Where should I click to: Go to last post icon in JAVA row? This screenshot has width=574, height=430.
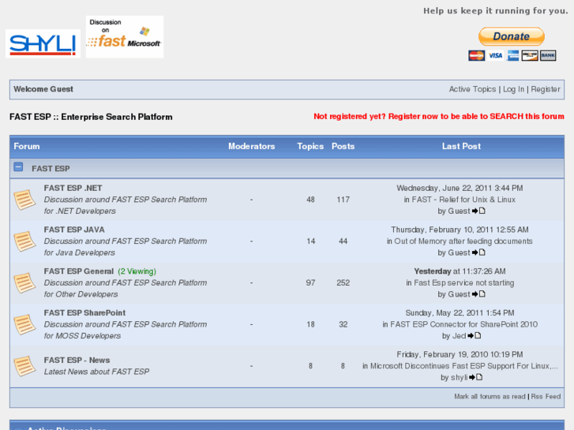(478, 252)
